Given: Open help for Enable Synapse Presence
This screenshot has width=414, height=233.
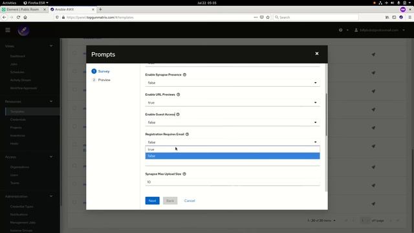Looking at the screenshot, I should [x=184, y=75].
